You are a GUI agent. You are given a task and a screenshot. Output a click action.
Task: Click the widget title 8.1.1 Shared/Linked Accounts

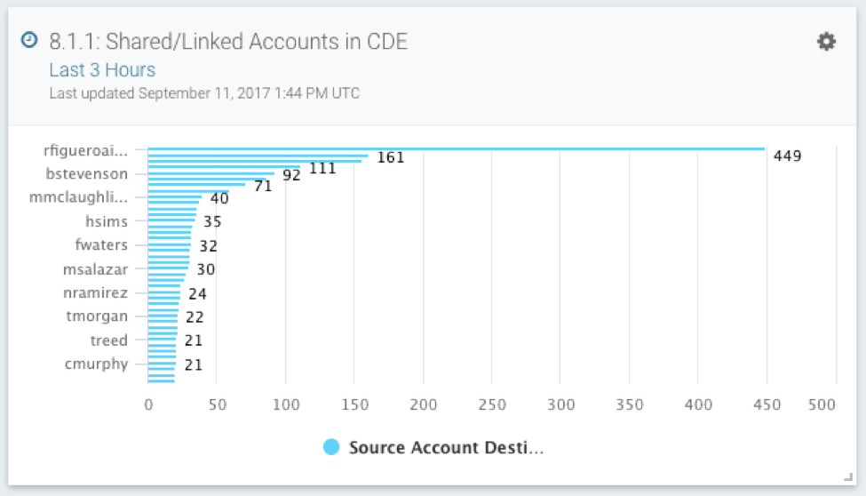click(228, 42)
